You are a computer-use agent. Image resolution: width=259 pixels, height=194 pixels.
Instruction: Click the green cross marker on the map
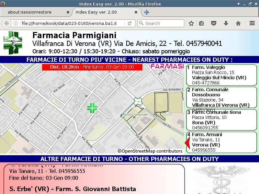[x=92, y=108]
